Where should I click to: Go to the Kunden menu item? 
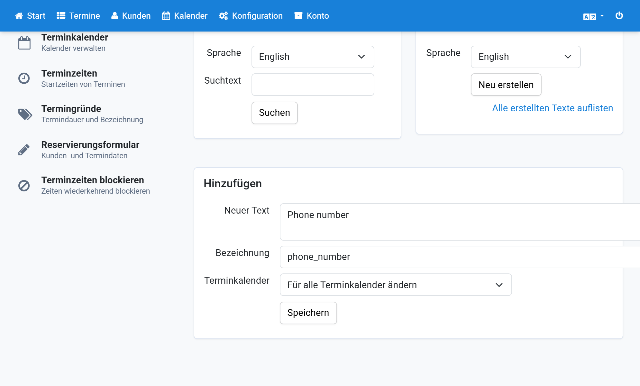[x=131, y=16]
